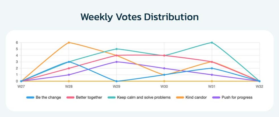
Task: Click the pink Better together swatch
Action: tap(70, 97)
